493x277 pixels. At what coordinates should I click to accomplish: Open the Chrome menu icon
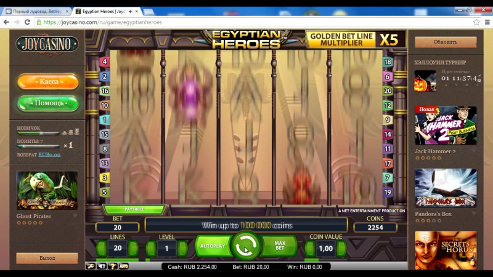pos(487,22)
